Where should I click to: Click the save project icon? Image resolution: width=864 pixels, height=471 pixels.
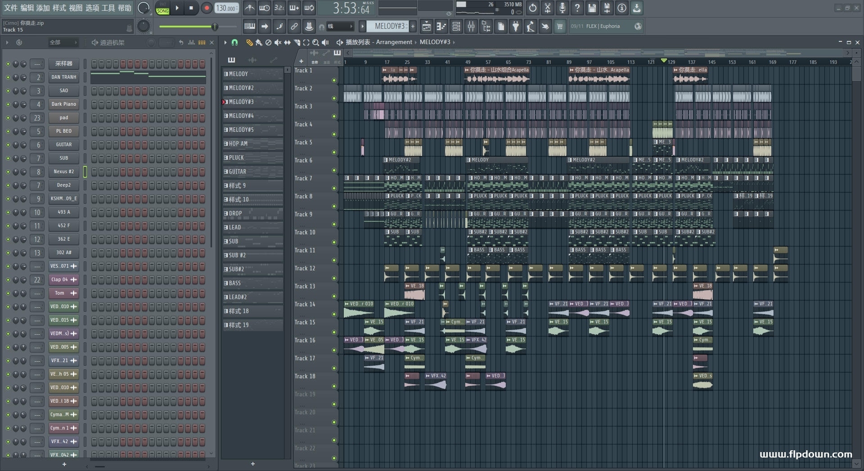(592, 8)
